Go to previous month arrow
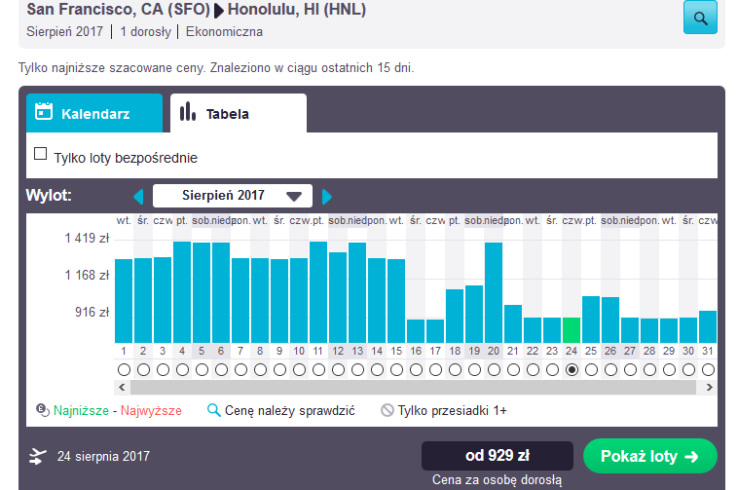Viewport: 738px width, 490px height. coord(138,196)
